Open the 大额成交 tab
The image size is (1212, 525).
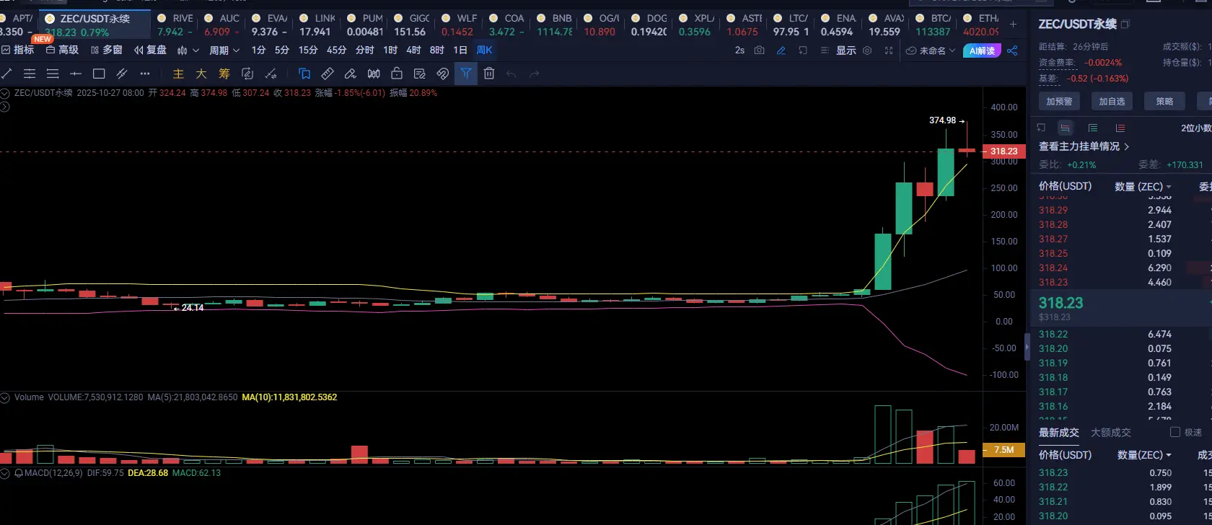1111,433
